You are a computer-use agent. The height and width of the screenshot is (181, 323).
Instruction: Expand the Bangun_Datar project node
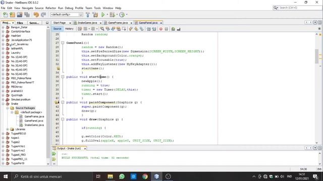point(3,27)
